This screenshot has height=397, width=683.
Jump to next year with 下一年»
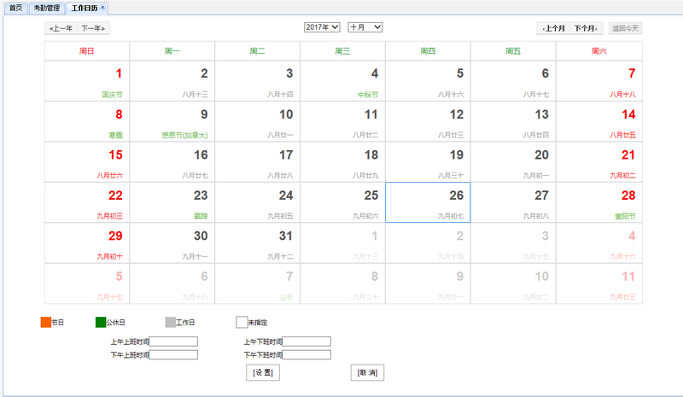[x=94, y=28]
